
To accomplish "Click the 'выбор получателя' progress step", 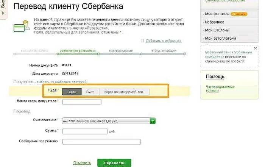I will pyautogui.click(x=35, y=50).
